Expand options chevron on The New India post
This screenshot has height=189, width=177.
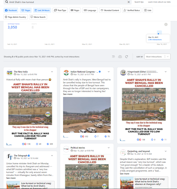[x=52, y=71]
